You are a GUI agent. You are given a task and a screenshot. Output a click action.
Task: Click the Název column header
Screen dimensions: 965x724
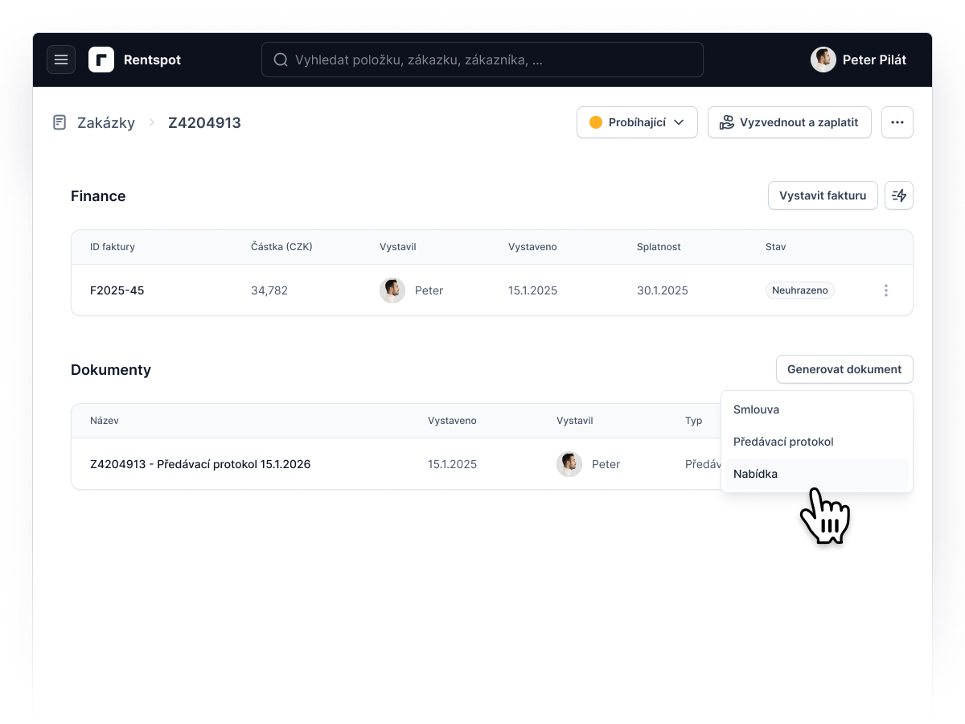(105, 421)
